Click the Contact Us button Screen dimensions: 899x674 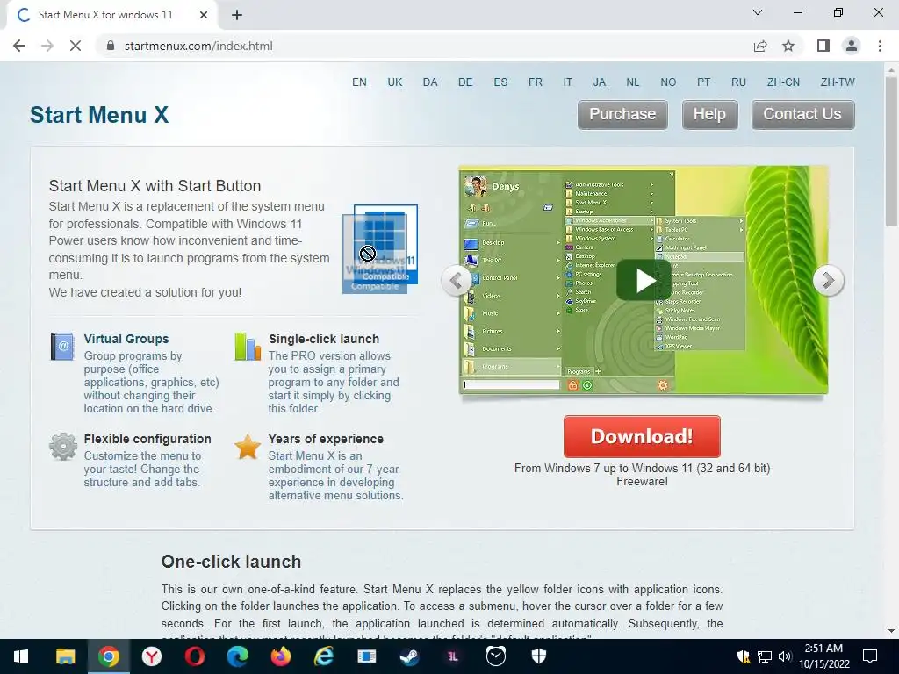click(x=802, y=115)
